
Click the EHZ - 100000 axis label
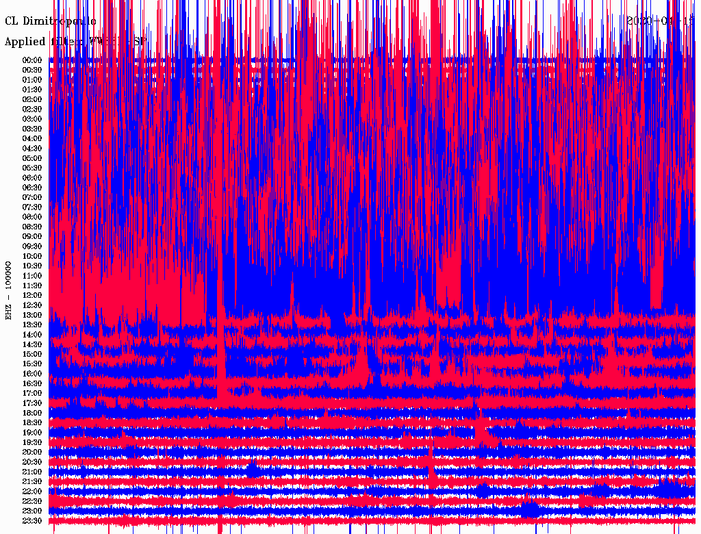(x=8, y=291)
